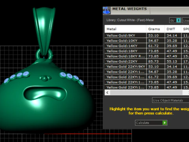Image resolution: width=189 pixels, height=142 pixels.
Task: Click the nose detail on the pendant
Action: 45,78
